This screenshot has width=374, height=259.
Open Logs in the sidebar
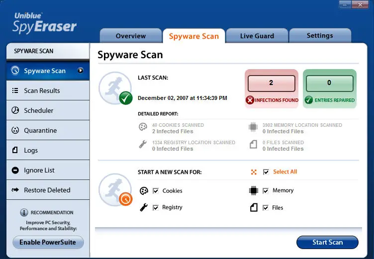click(48, 150)
